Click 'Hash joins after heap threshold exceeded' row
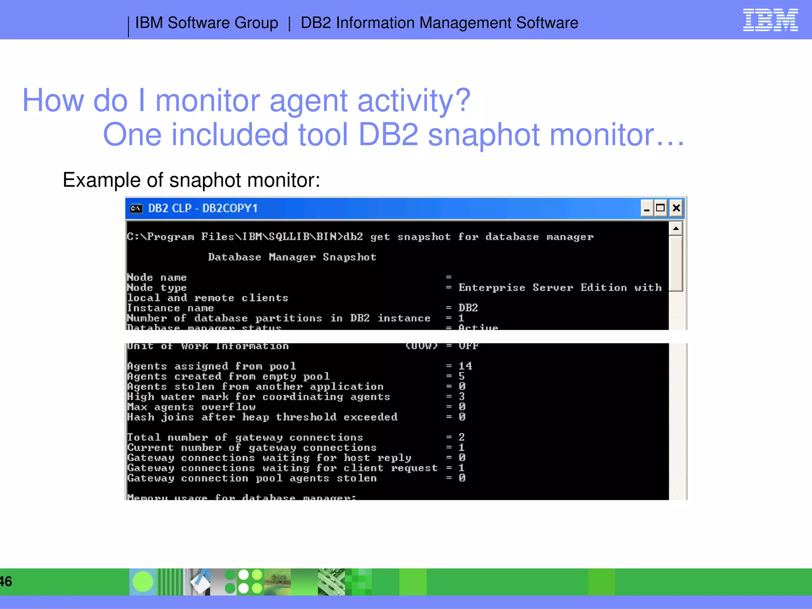 (x=296, y=417)
